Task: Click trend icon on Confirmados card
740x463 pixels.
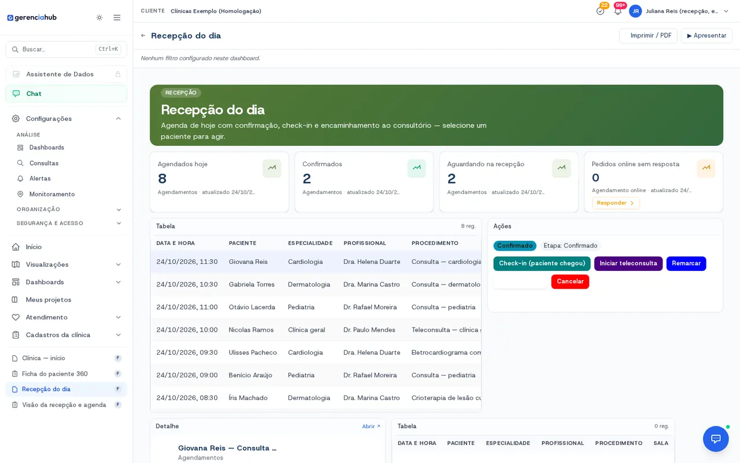Action: [416, 168]
